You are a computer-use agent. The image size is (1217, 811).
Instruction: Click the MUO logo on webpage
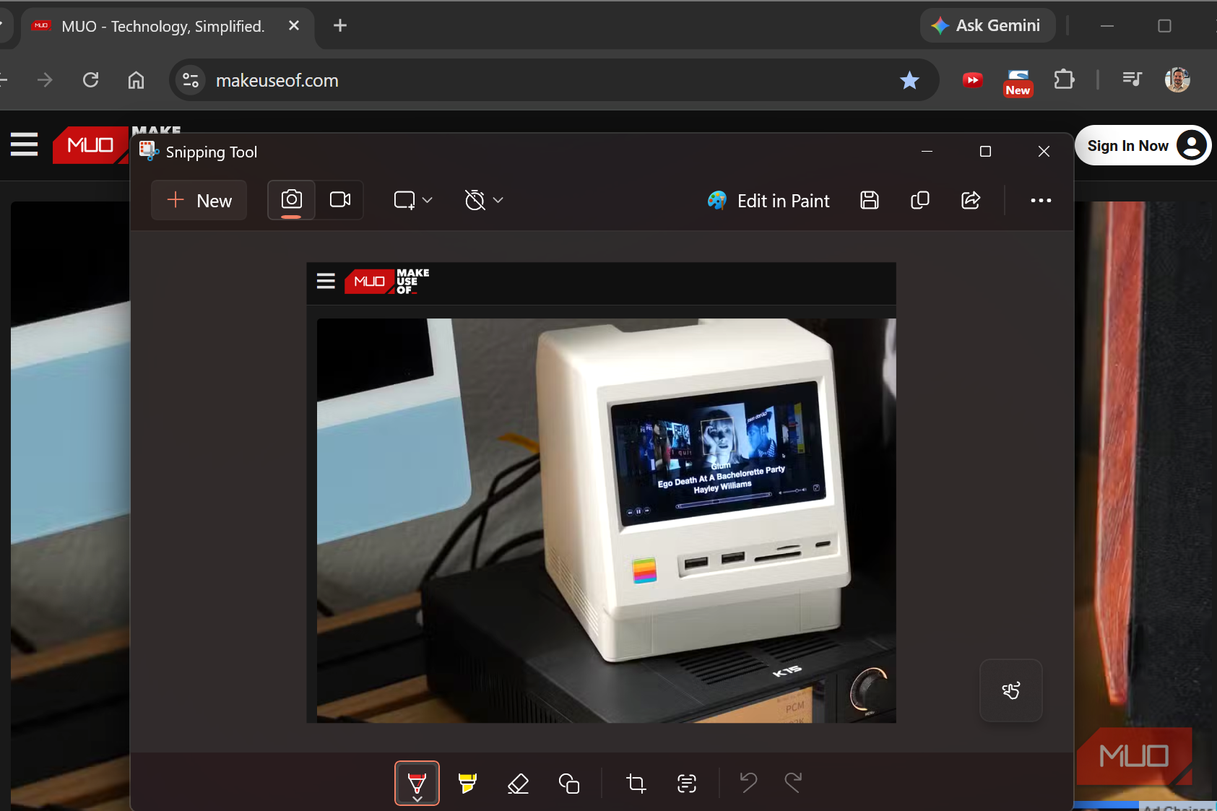point(90,144)
